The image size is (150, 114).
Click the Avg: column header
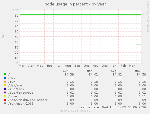114,71
